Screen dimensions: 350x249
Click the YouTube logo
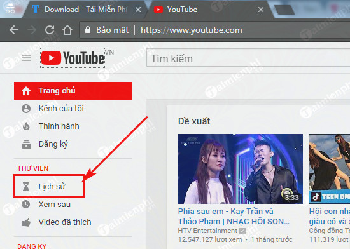point(73,58)
